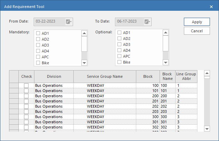Sort by the Check column header

[26, 76]
